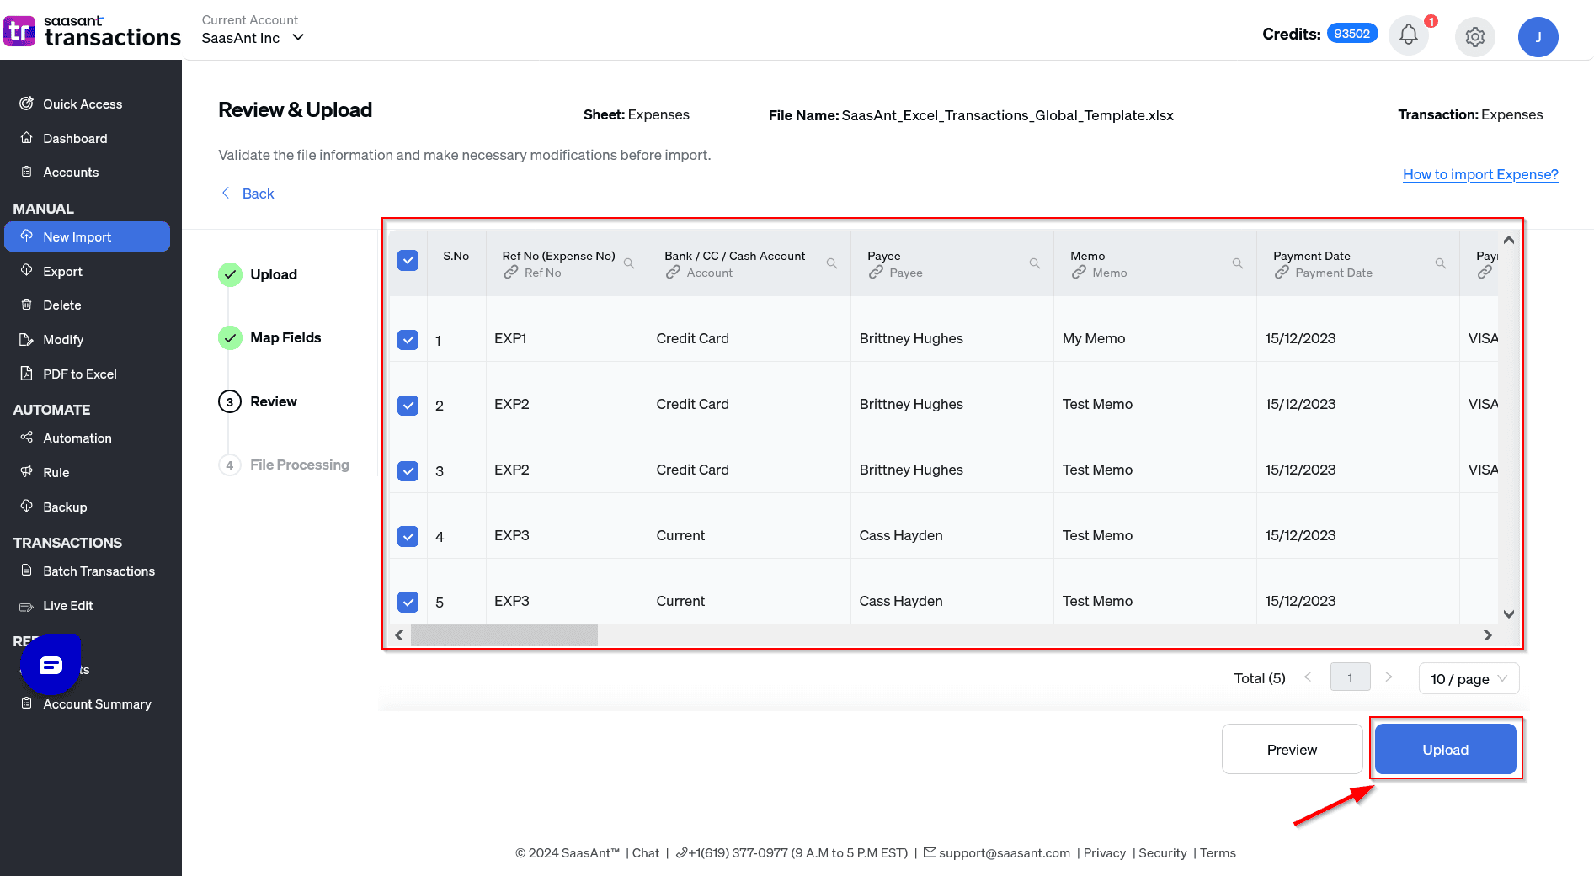Open settings gear icon
Screen dimensions: 1594x876
1474,37
